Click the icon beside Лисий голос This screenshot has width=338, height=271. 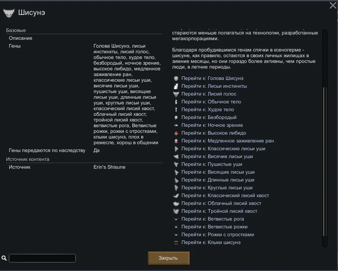[x=176, y=94]
